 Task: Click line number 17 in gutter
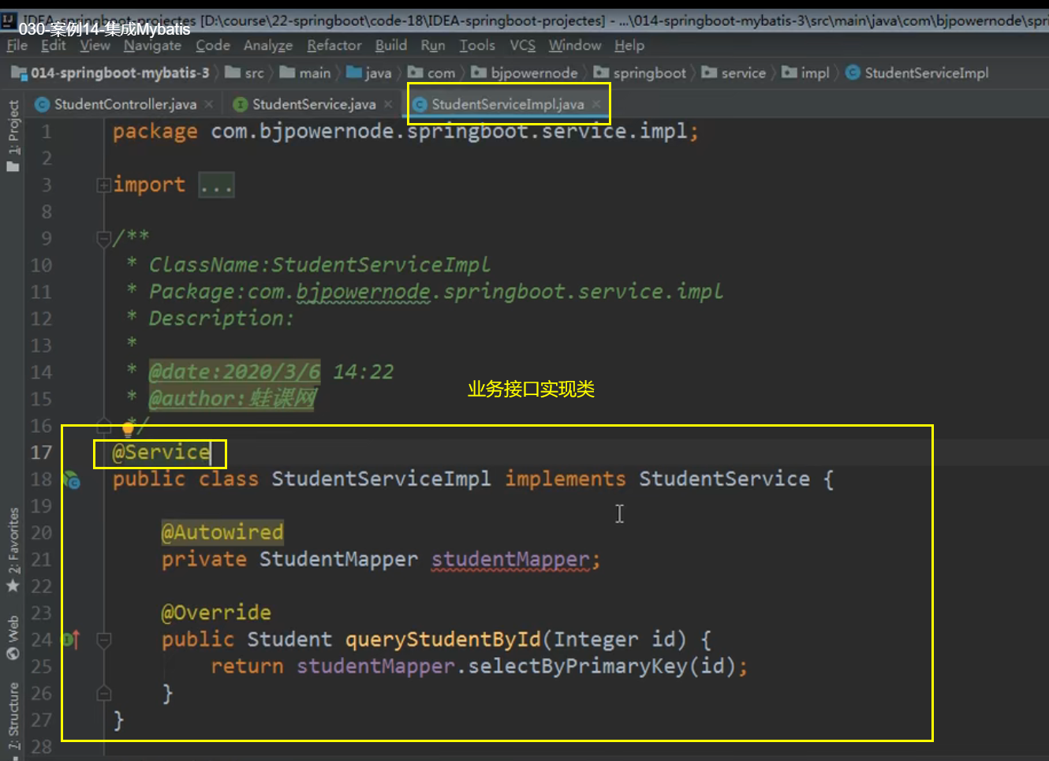pos(41,452)
